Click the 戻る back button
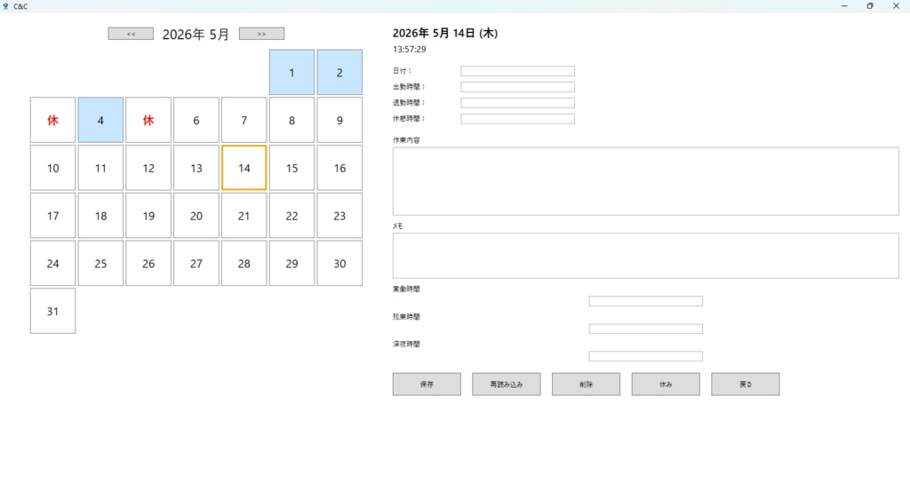The image size is (910, 483). click(746, 384)
